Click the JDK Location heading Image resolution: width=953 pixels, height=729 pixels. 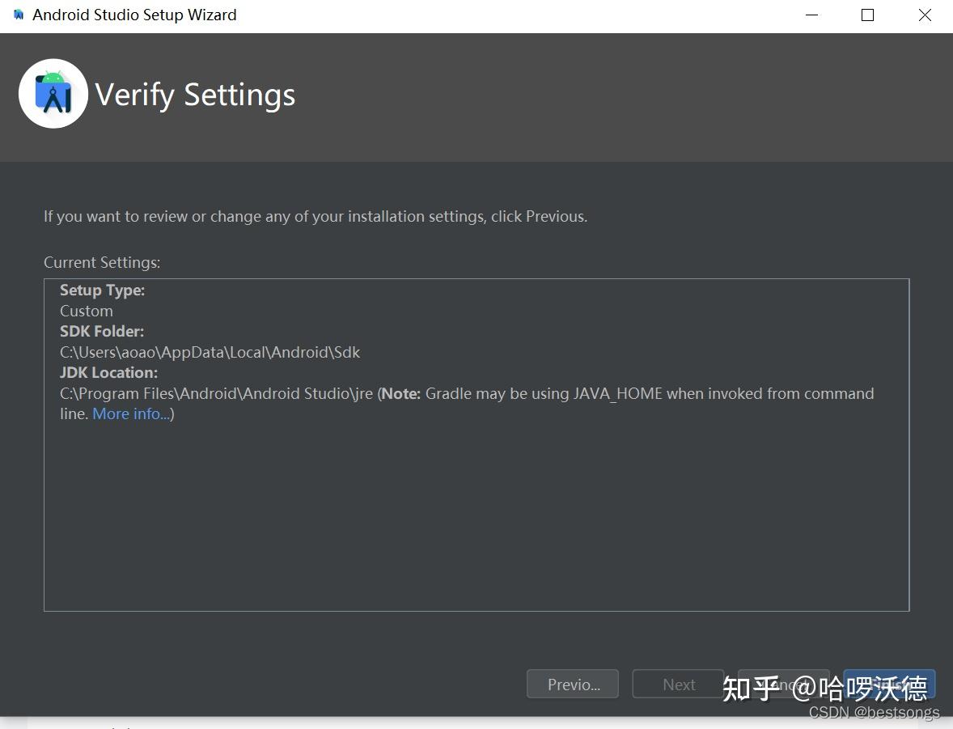point(108,373)
